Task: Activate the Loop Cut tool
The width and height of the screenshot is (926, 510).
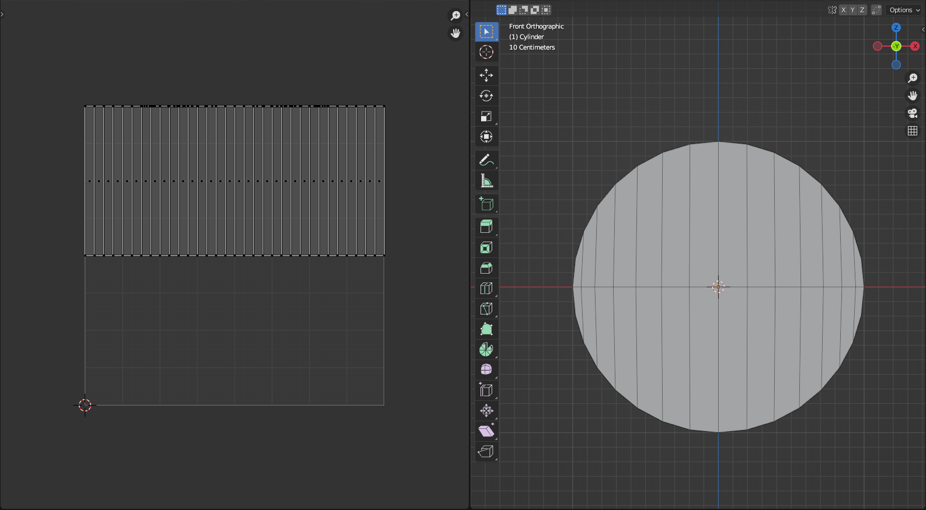Action: [x=486, y=288]
